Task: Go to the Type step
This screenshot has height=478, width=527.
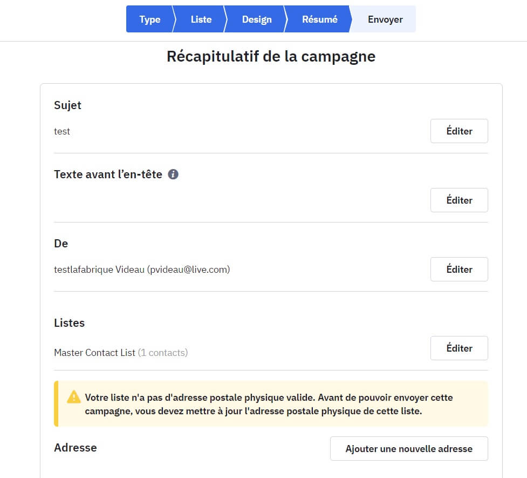Action: [x=149, y=19]
